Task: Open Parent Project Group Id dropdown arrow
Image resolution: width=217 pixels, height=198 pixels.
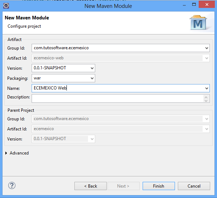Action: pyautogui.click(x=207, y=119)
